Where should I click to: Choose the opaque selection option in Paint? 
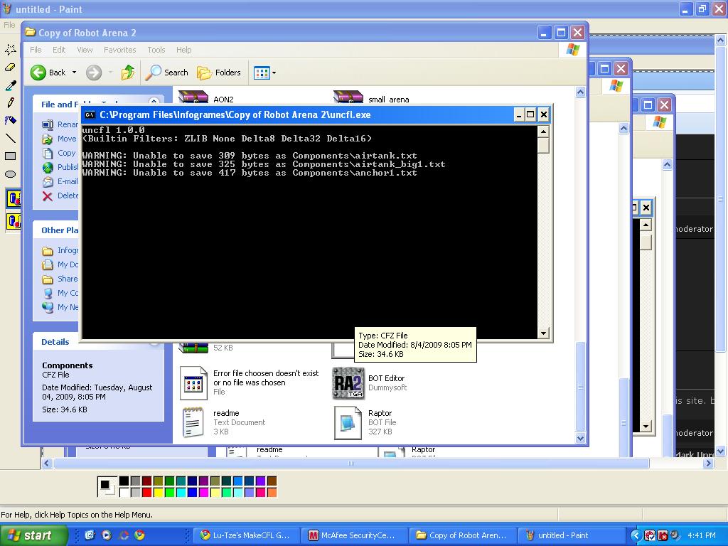click(13, 199)
